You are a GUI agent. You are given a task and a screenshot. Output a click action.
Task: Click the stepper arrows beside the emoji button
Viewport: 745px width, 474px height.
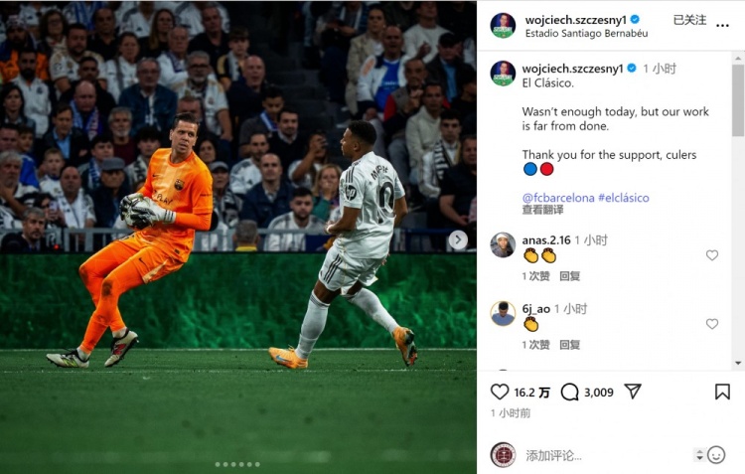(699, 455)
